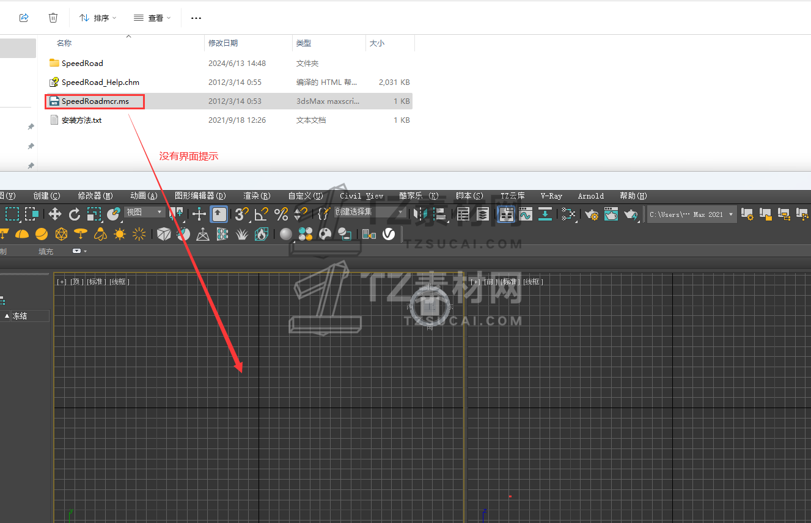Click the [标准] label in top viewport
Viewport: 811px width, 523px height.
(97, 282)
